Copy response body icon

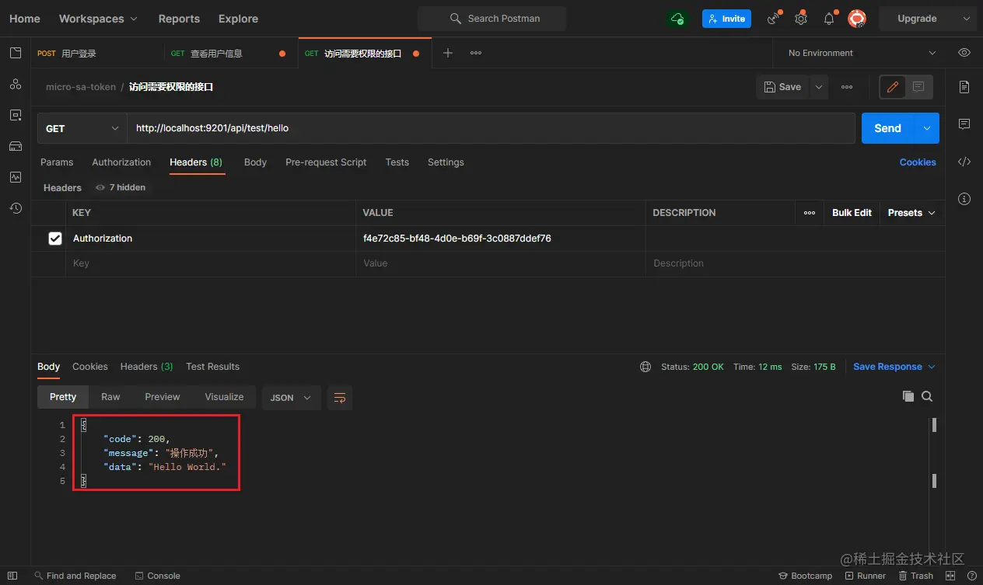click(x=908, y=396)
